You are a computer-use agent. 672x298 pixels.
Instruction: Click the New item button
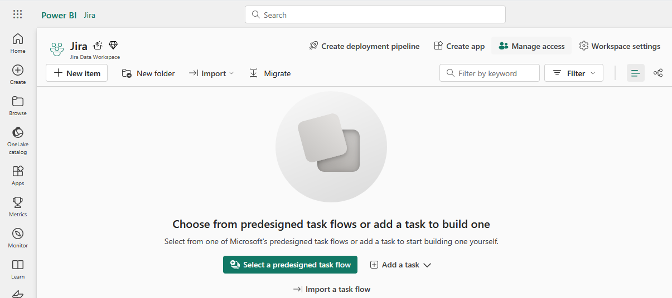[76, 73]
